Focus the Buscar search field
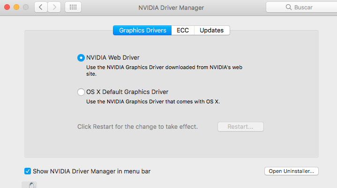Screen dimensions: 337x188 (301, 8)
